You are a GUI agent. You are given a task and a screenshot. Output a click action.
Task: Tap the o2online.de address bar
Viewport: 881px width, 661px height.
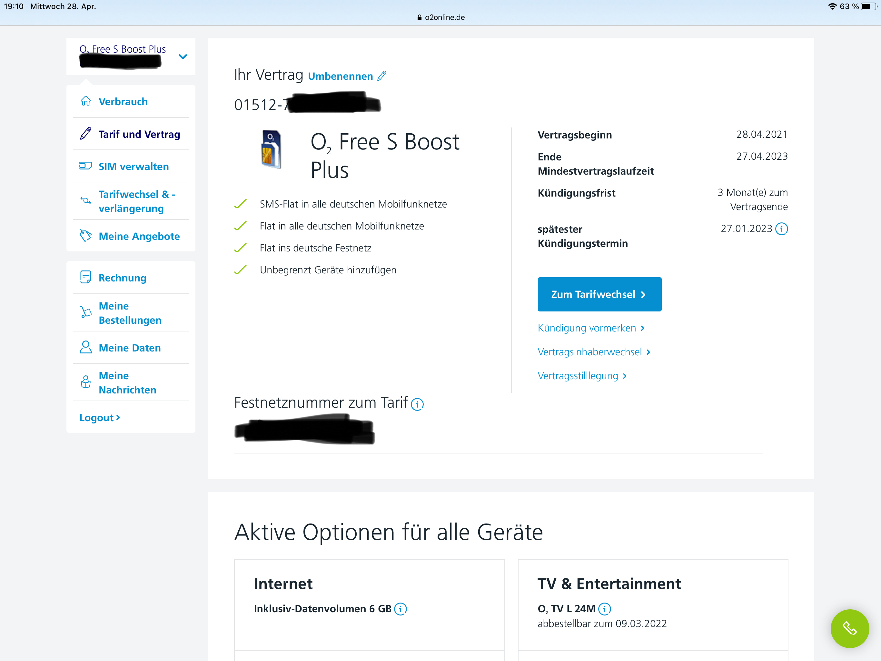440,17
